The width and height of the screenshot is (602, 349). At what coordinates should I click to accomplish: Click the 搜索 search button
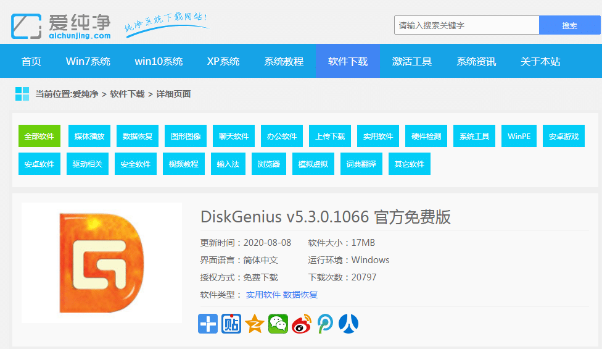[x=569, y=25]
